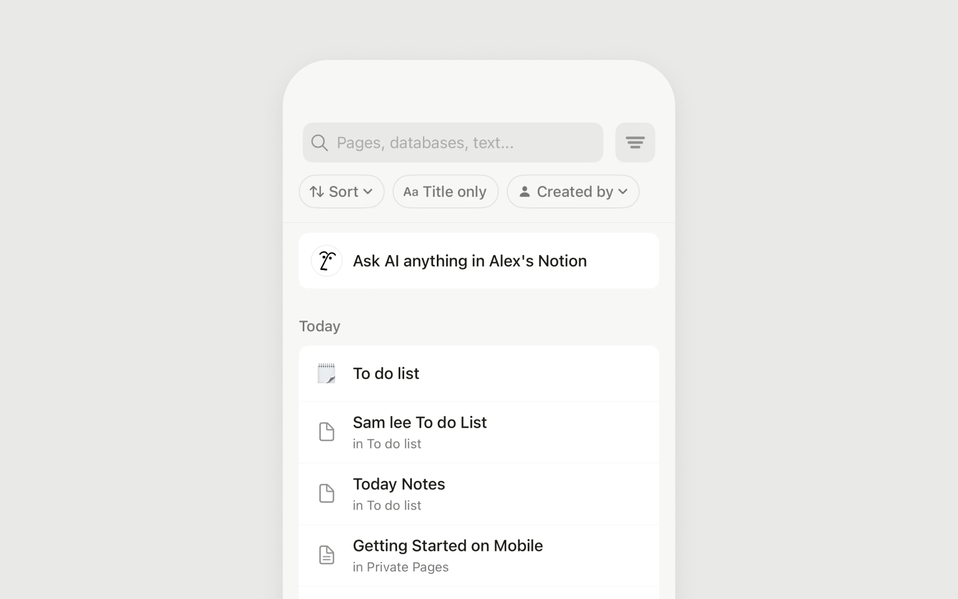Click the notepad emoji icon for To do list
The width and height of the screenshot is (958, 599).
click(327, 373)
